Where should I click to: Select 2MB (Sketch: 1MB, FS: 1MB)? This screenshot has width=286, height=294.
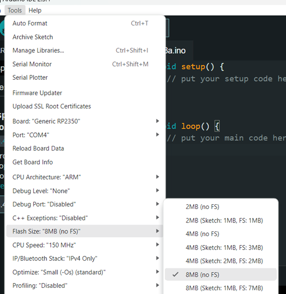pyautogui.click(x=221, y=220)
